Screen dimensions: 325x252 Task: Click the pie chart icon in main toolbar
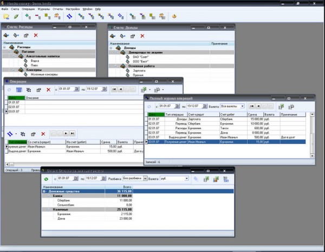[174, 16]
